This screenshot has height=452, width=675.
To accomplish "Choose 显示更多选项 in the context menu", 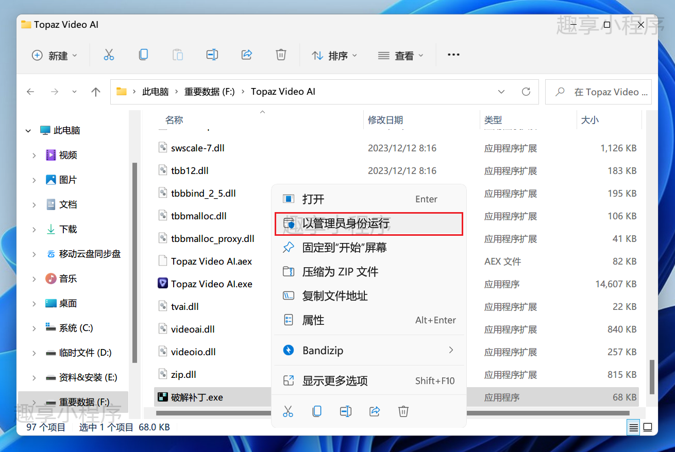I will pyautogui.click(x=369, y=380).
